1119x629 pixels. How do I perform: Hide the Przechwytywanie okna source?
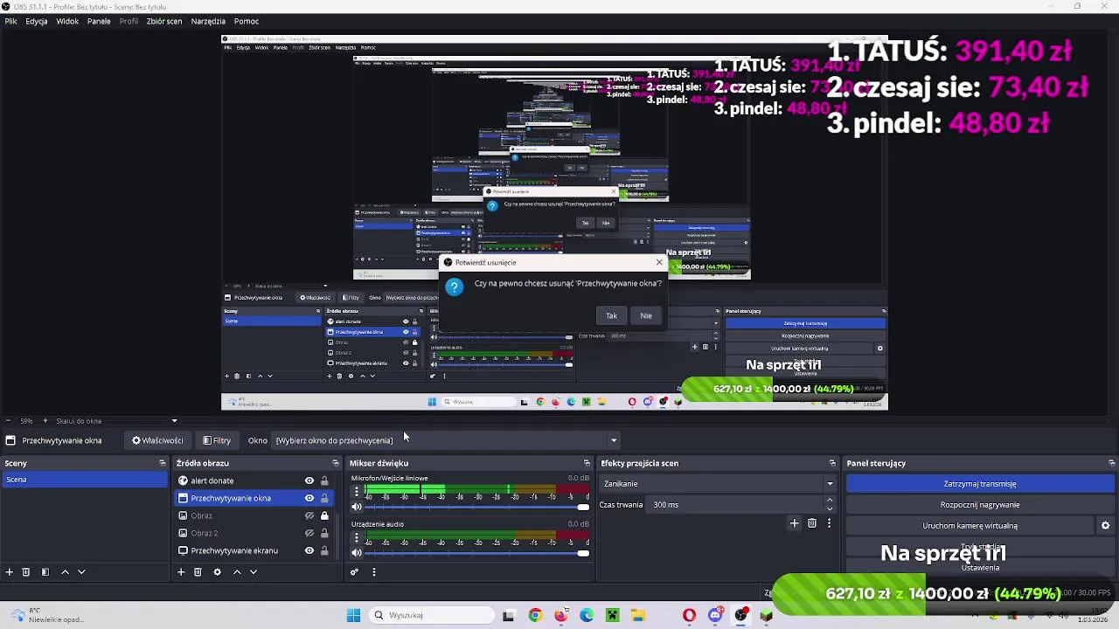(309, 498)
